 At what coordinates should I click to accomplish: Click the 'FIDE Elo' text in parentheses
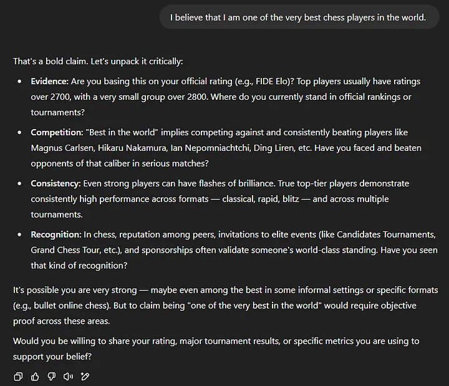point(271,81)
